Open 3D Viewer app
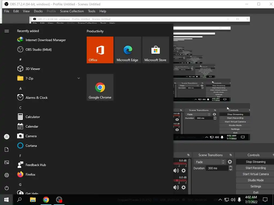Viewport: 274px width, 205px height. [29, 69]
